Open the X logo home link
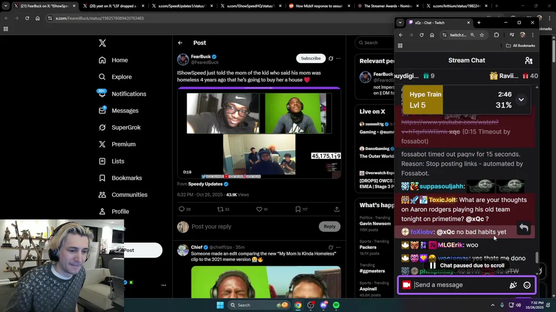 102,43
